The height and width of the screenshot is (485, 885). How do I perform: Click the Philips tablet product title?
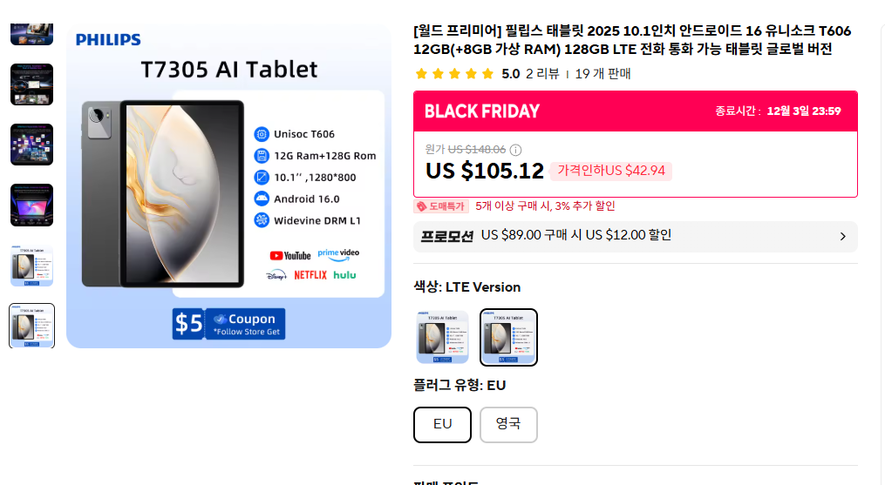tap(632, 40)
